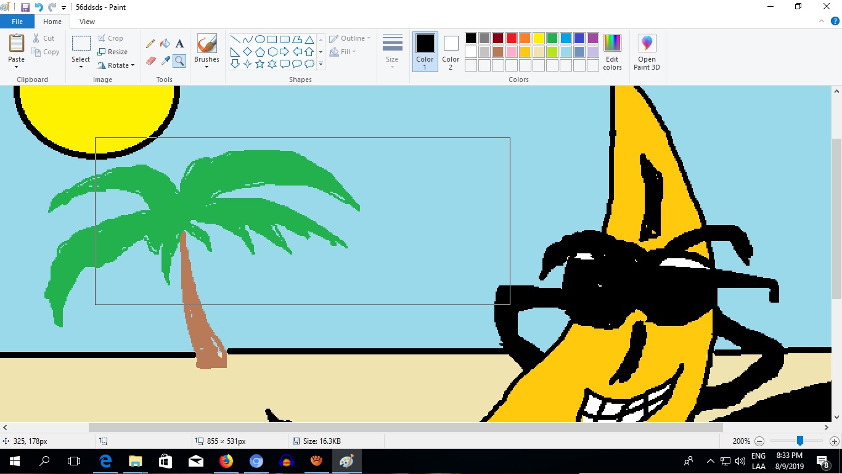Screen dimensions: 842x474
Task: Switch to the View tab
Action: [x=88, y=22]
